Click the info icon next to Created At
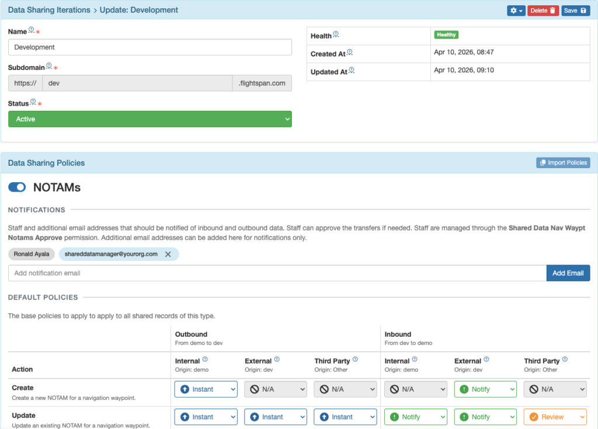This screenshot has width=598, height=429. tap(350, 53)
